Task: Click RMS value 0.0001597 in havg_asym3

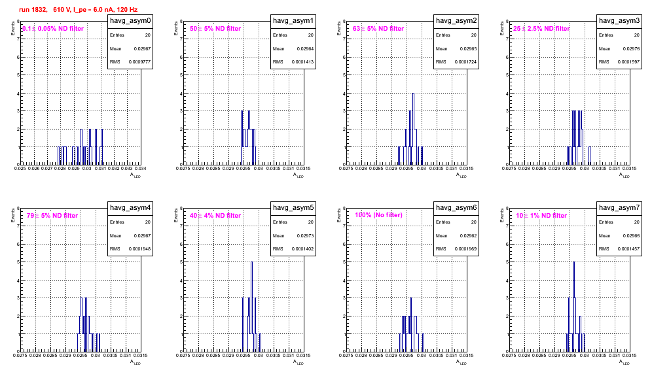Action: (628, 62)
